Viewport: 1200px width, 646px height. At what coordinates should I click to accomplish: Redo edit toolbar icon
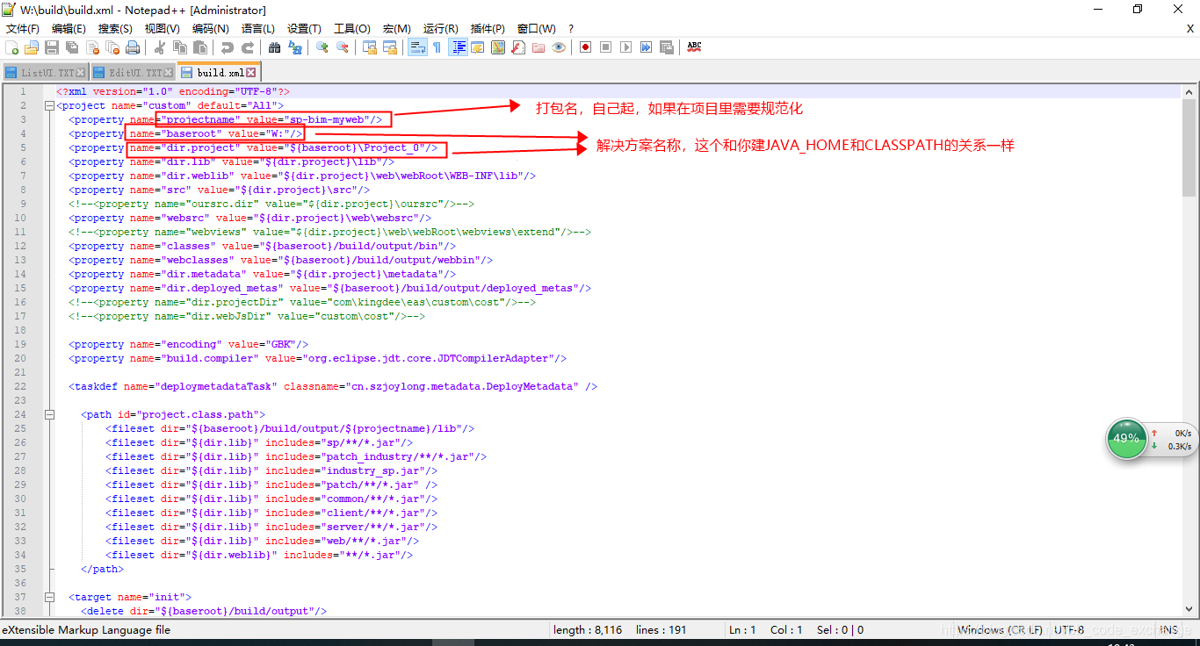pyautogui.click(x=248, y=47)
